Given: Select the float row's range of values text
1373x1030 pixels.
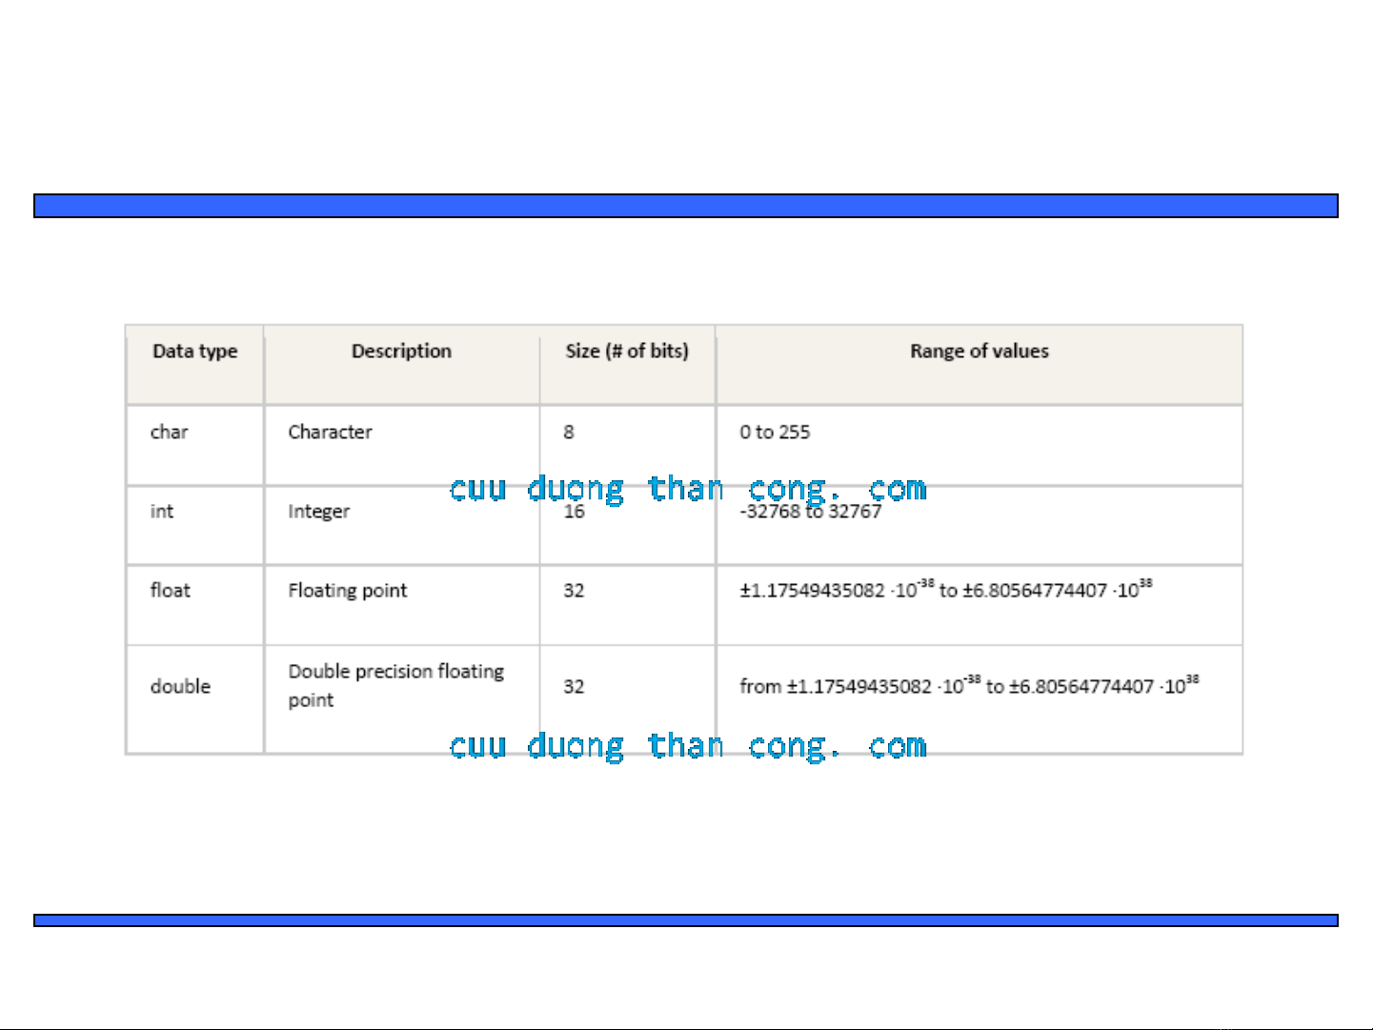Looking at the screenshot, I should (945, 590).
